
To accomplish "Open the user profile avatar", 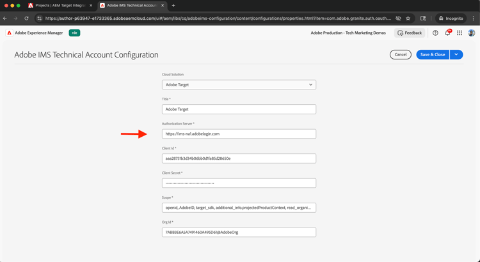I will coord(472,33).
